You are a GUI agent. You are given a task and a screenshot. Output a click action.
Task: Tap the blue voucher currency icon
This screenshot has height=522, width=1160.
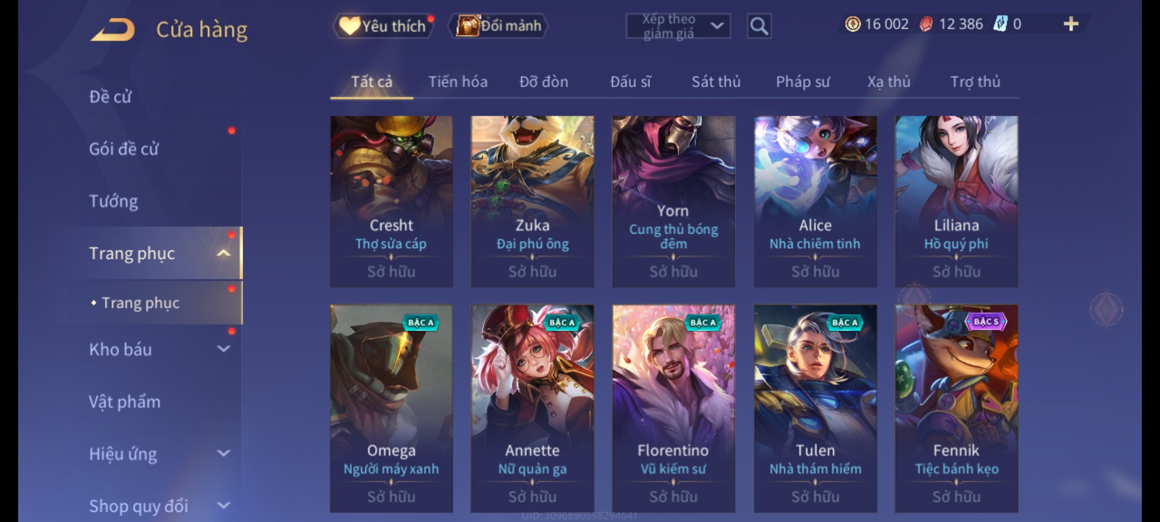tap(1000, 24)
